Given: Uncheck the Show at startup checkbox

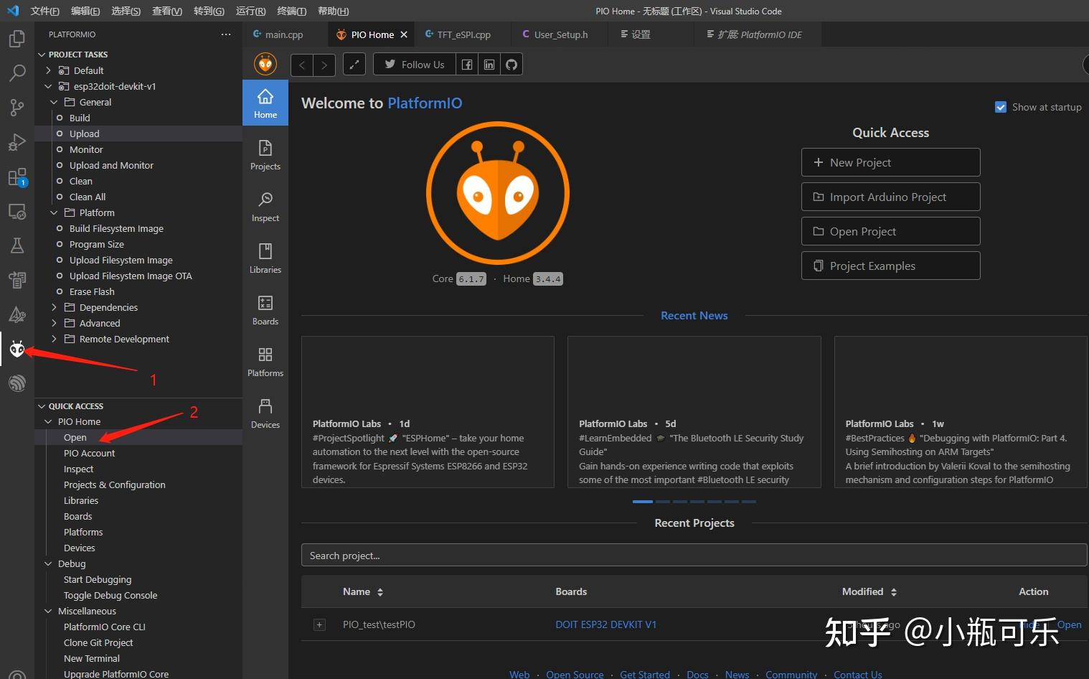Looking at the screenshot, I should point(1000,106).
